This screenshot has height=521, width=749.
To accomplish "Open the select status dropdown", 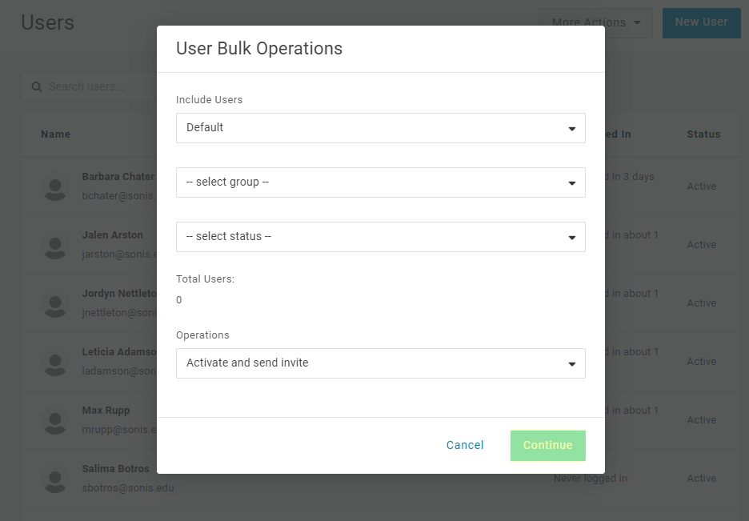I will 380,237.
